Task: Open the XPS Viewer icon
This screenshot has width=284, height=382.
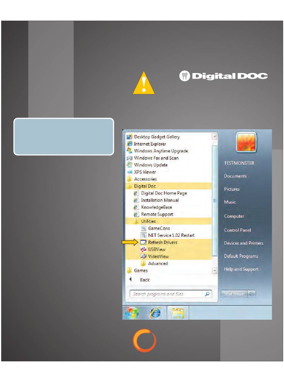Action: click(x=129, y=172)
